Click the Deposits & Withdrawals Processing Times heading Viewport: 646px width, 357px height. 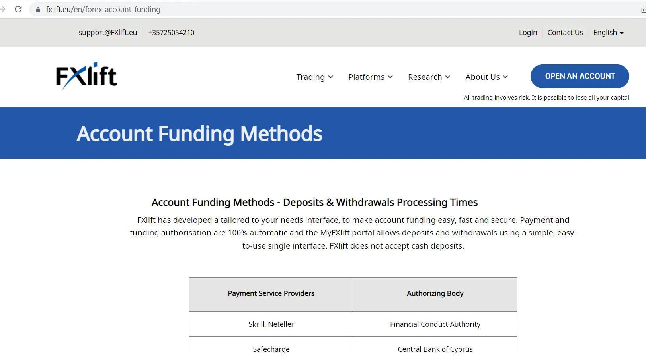(314, 203)
